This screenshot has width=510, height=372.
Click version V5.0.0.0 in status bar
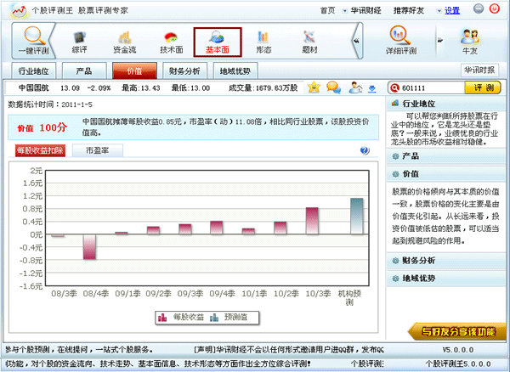coord(458,350)
